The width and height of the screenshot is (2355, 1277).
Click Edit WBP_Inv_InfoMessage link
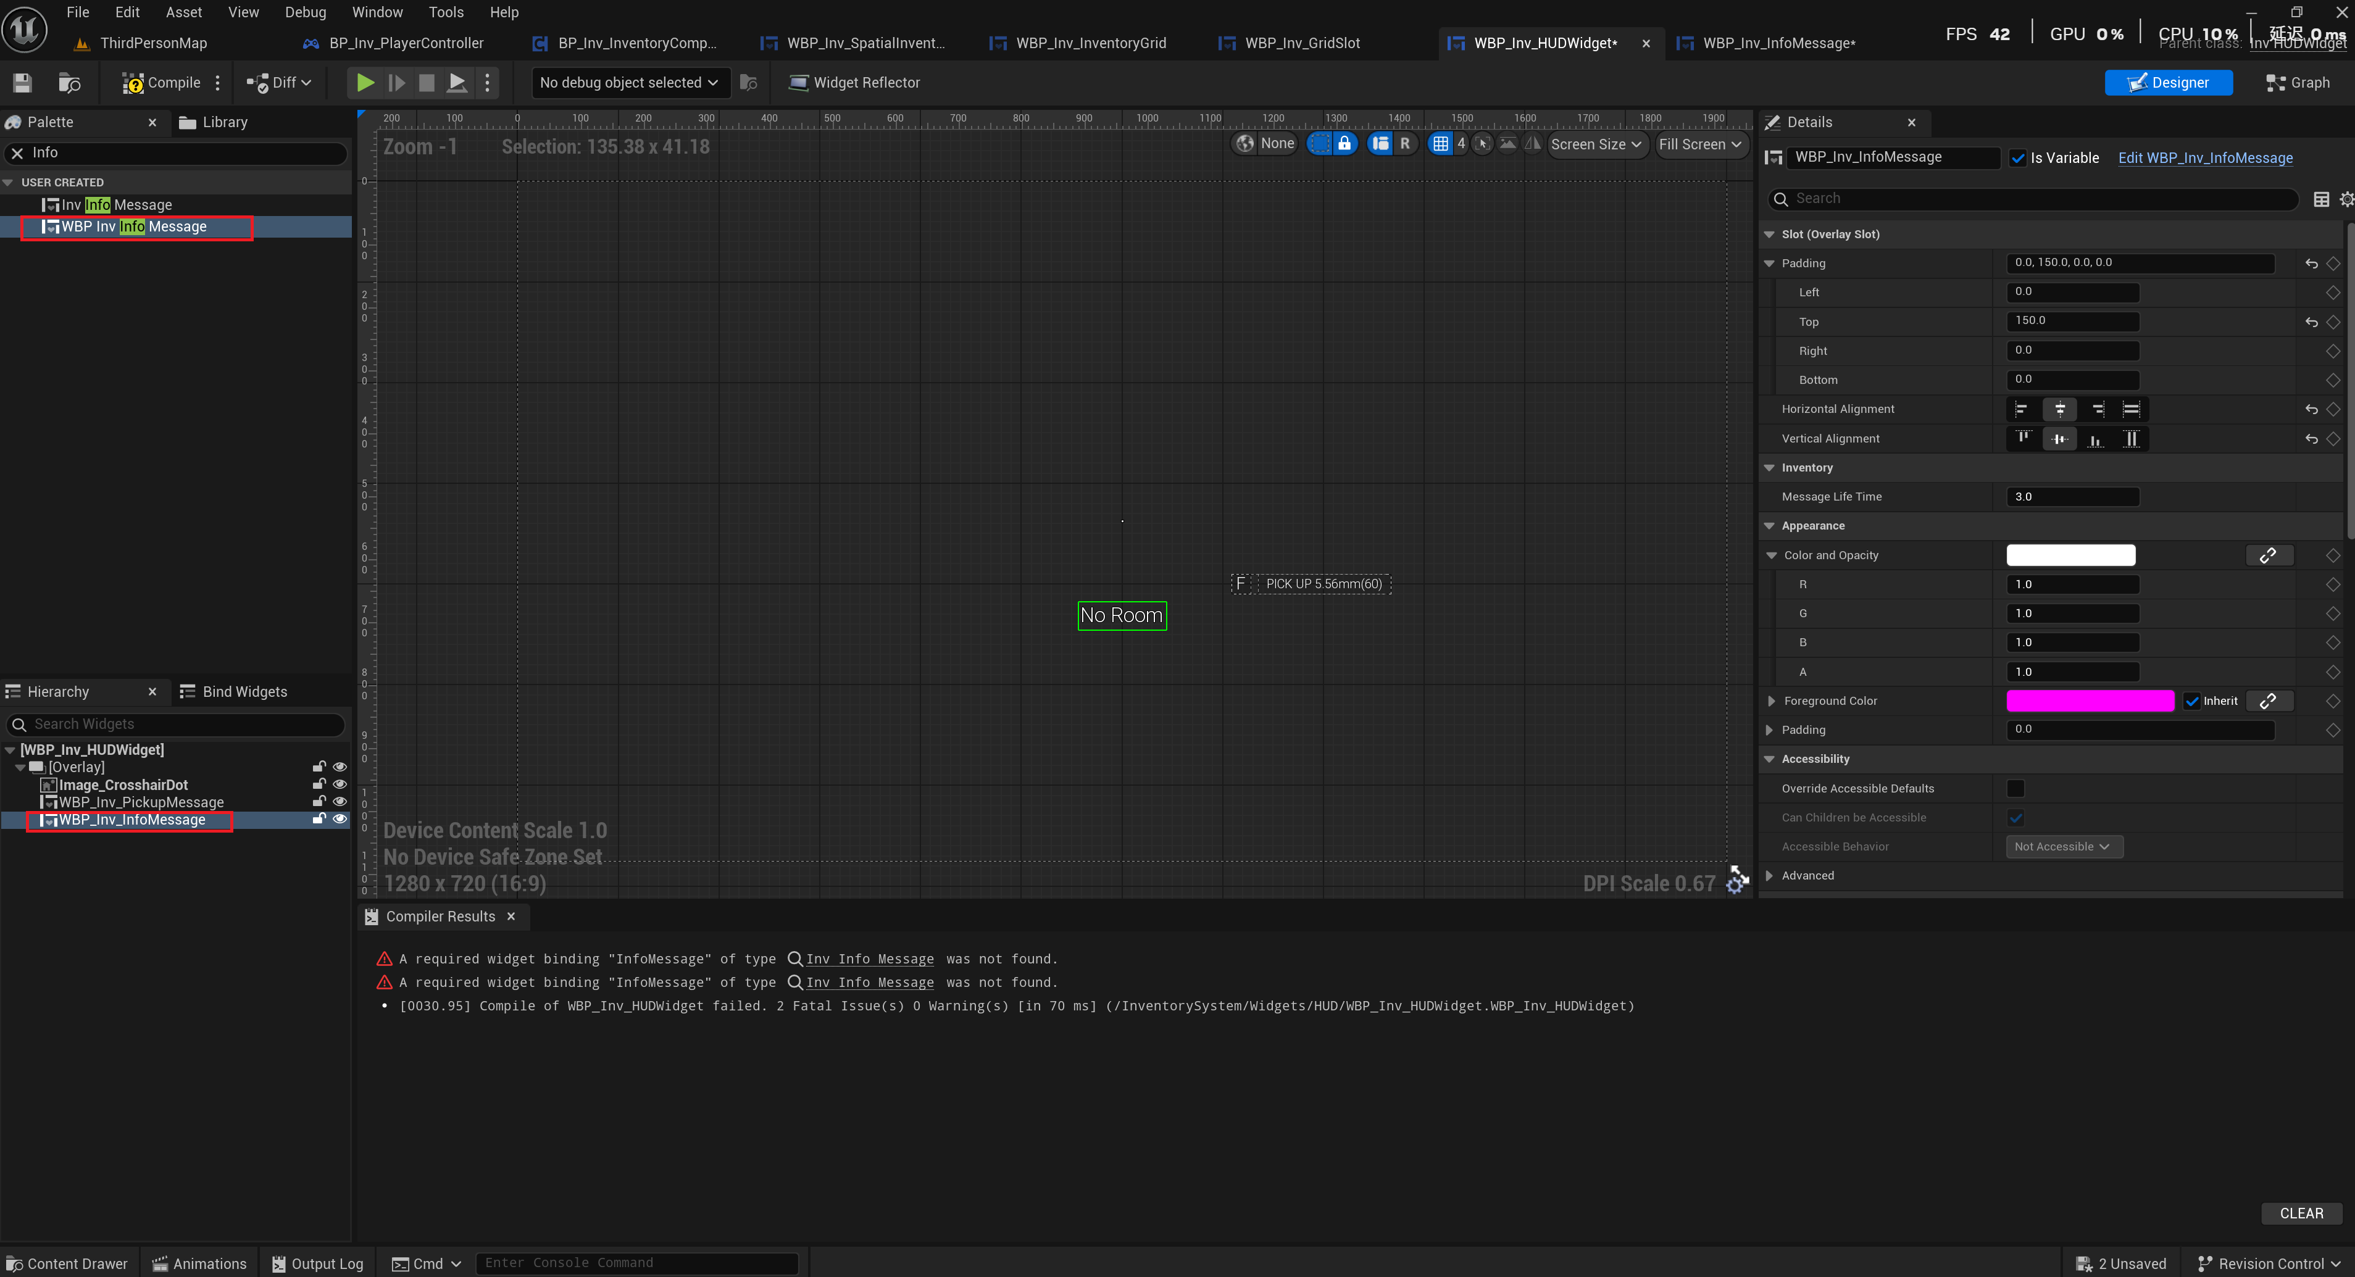(2204, 158)
